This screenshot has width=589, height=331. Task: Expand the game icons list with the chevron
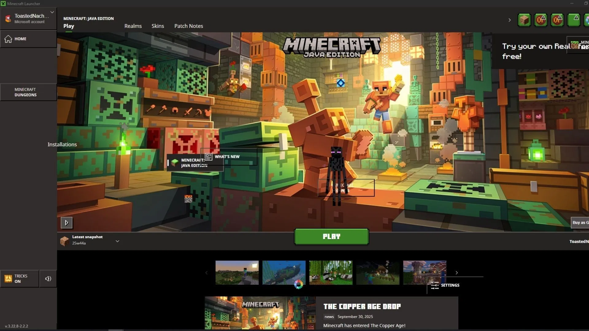coord(509,20)
